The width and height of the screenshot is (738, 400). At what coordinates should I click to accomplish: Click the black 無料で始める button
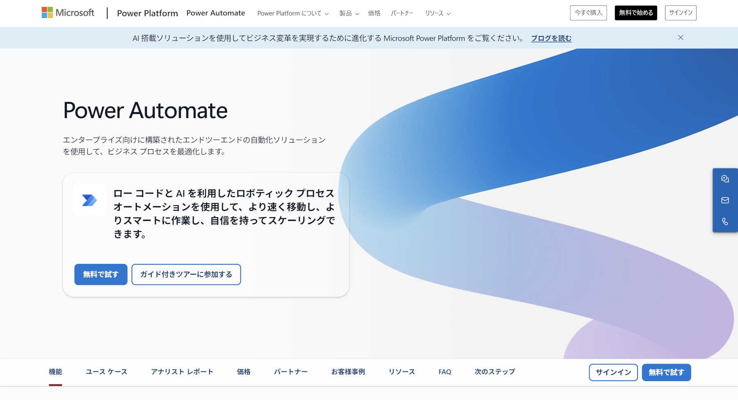pyautogui.click(x=635, y=13)
